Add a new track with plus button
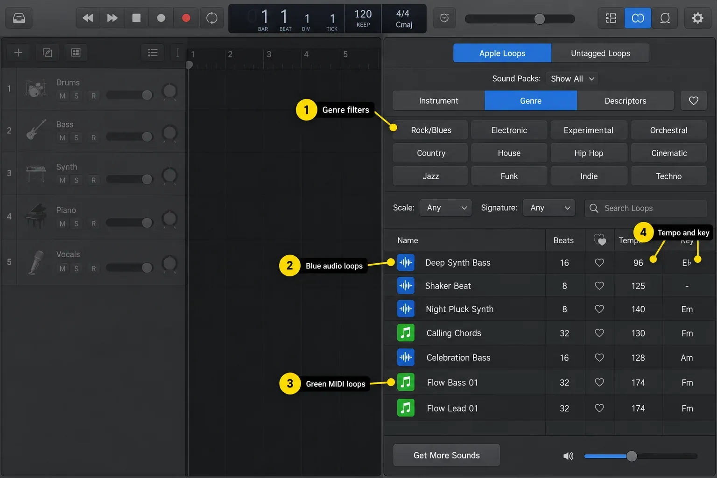The image size is (717, 478). tap(18, 52)
